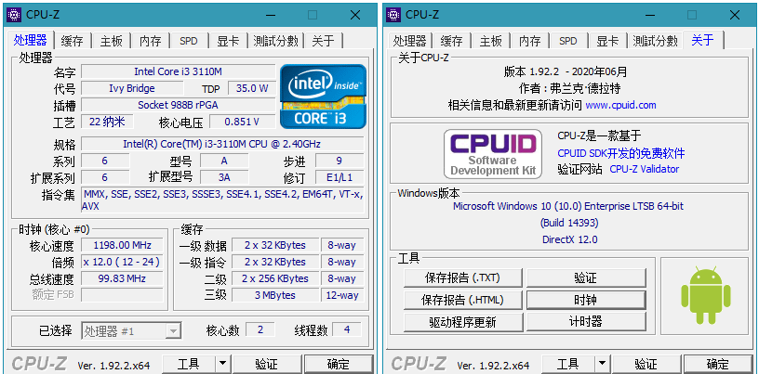Click the 35.0 W TDP value

point(252,88)
